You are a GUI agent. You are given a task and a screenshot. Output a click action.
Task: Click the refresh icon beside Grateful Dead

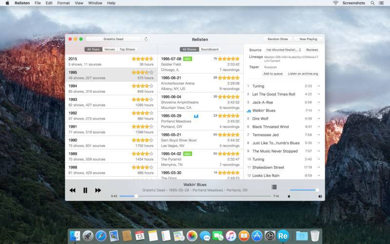146,39
